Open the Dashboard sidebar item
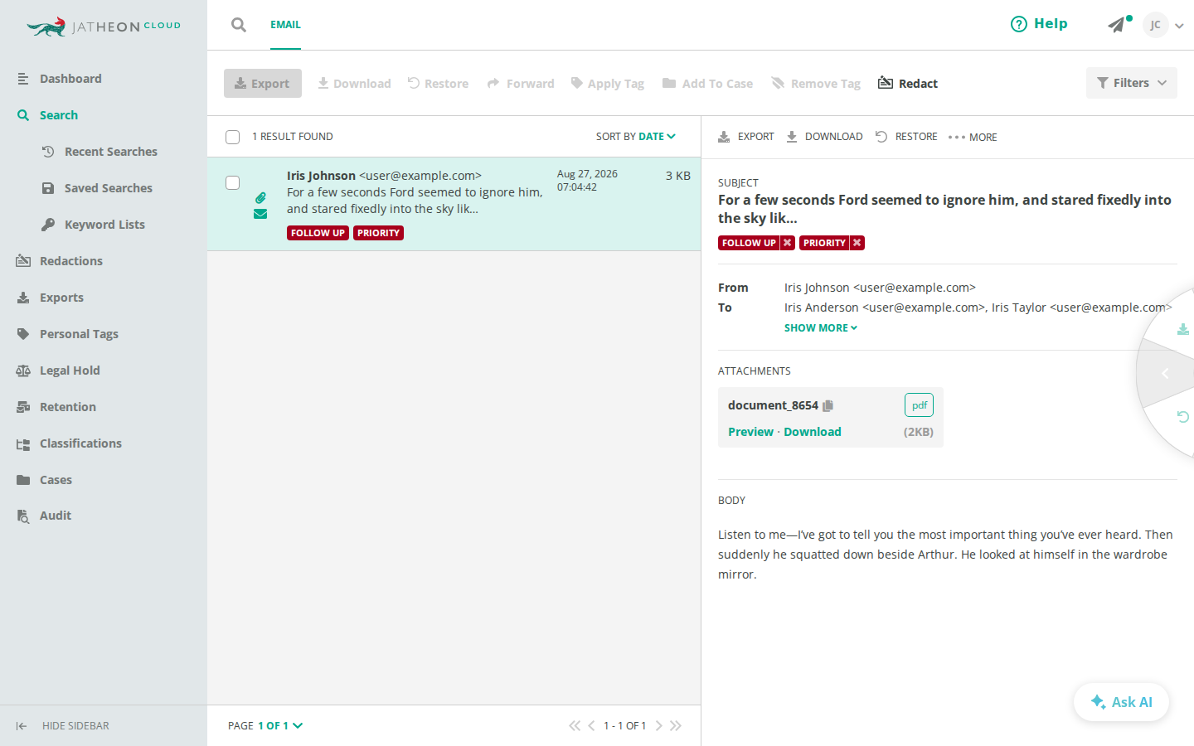 [x=70, y=79]
